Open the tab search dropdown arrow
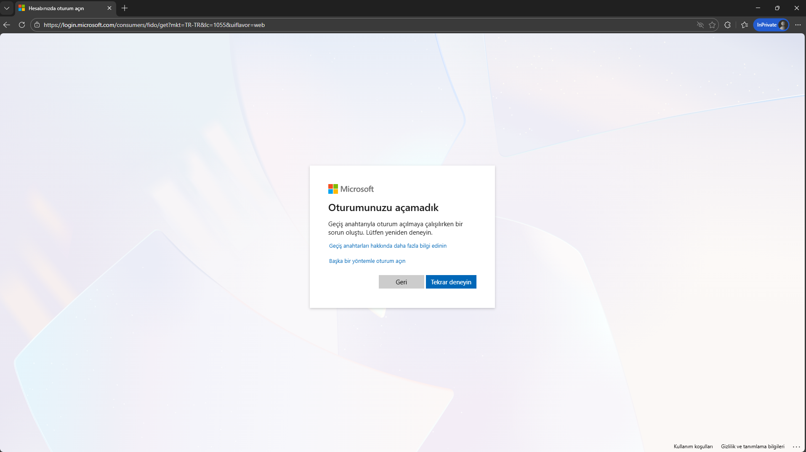This screenshot has height=452, width=806. pos(7,8)
